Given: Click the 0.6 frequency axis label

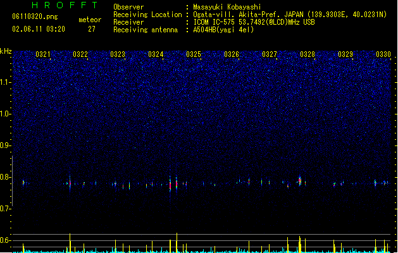Looking at the screenshot, I should point(5,240).
